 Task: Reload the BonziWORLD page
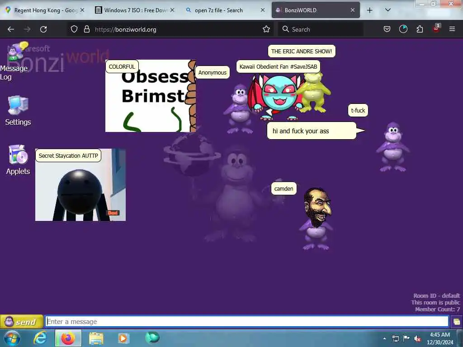43,29
